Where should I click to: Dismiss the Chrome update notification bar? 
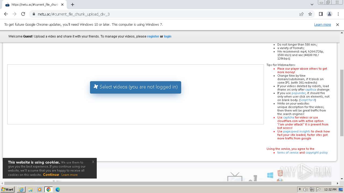coord(338,24)
